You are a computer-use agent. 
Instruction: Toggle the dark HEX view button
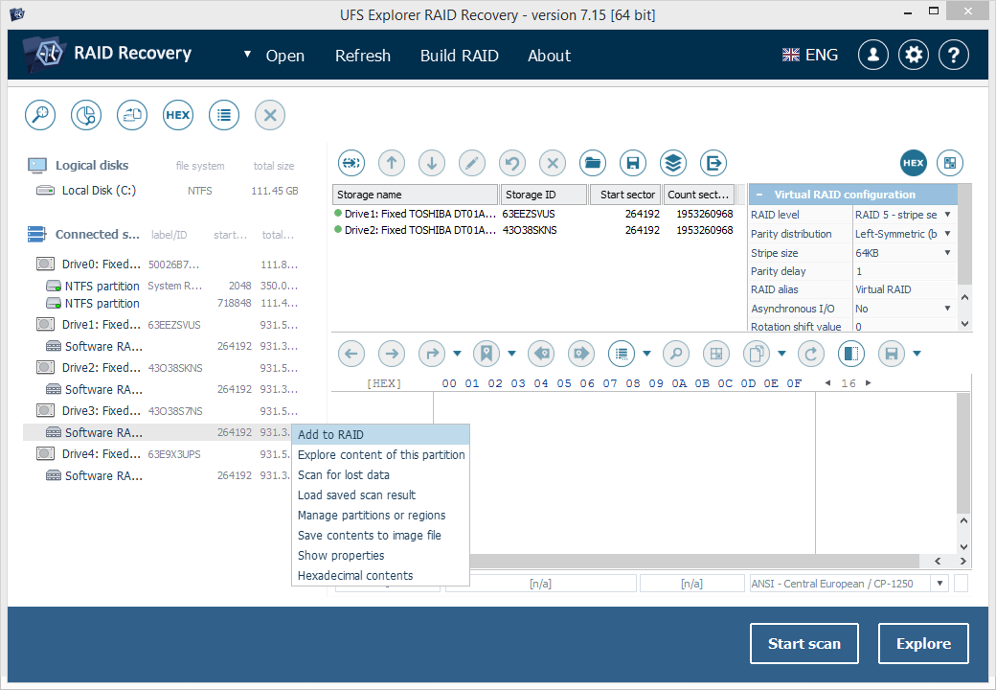click(x=914, y=163)
